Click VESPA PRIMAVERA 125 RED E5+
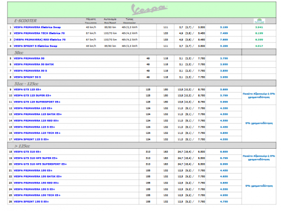This screenshot has width=281, height=211. pos(36,121)
